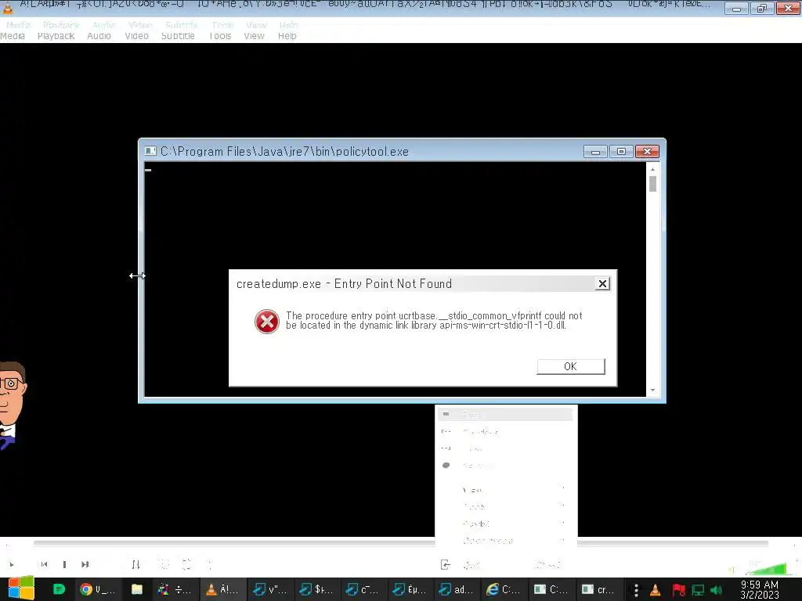Open the Help menu
Screen dimensions: 802x601
tap(287, 36)
